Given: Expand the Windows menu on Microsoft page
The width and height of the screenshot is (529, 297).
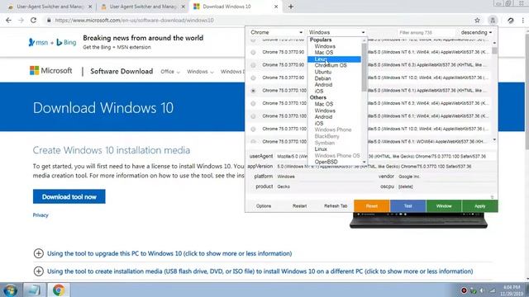Looking at the screenshot, I should (200, 72).
